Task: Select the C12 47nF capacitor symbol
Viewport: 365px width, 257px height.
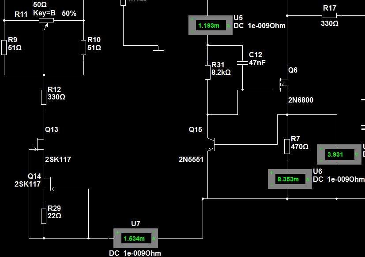Action: [242, 63]
